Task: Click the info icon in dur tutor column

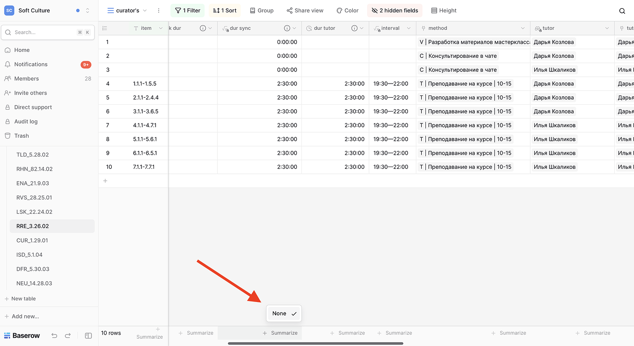Action: click(355, 28)
